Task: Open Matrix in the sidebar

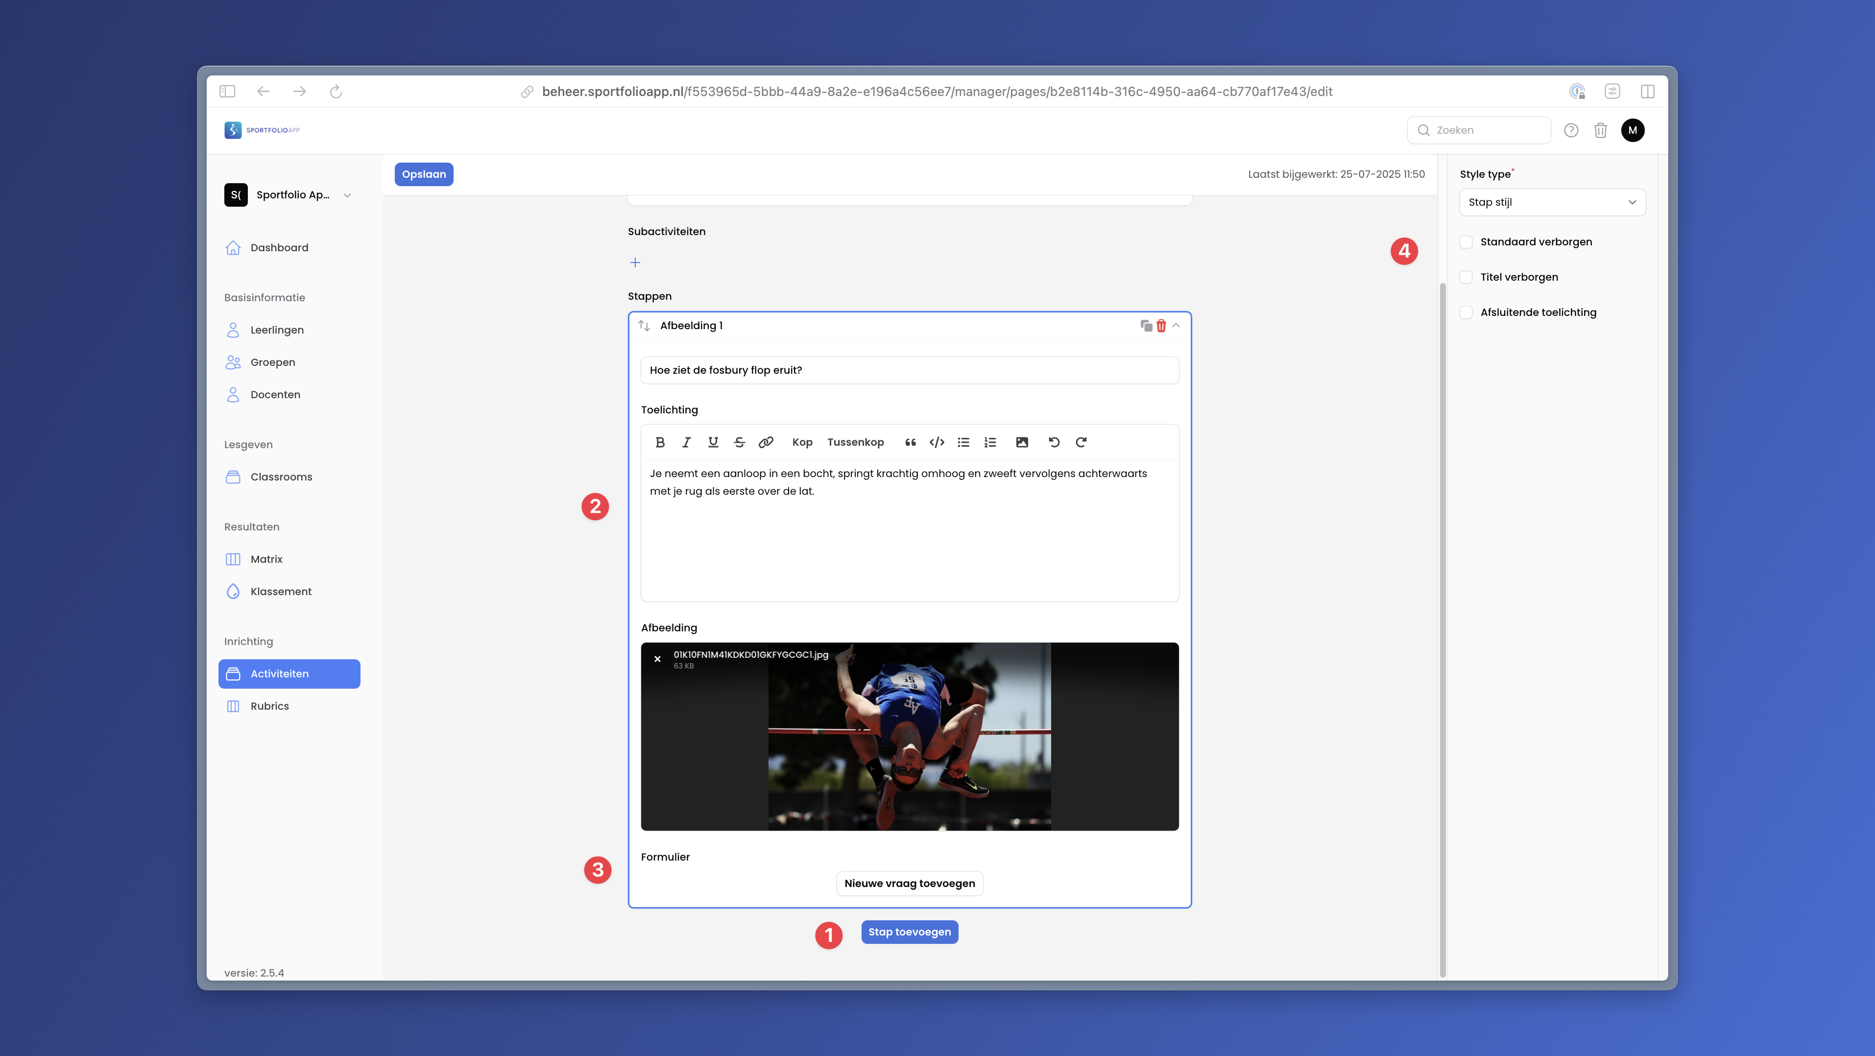Action: click(289, 559)
